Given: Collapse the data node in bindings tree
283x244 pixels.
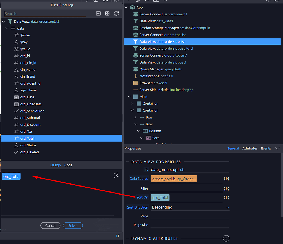Looking at the screenshot, I should [x=7, y=28].
